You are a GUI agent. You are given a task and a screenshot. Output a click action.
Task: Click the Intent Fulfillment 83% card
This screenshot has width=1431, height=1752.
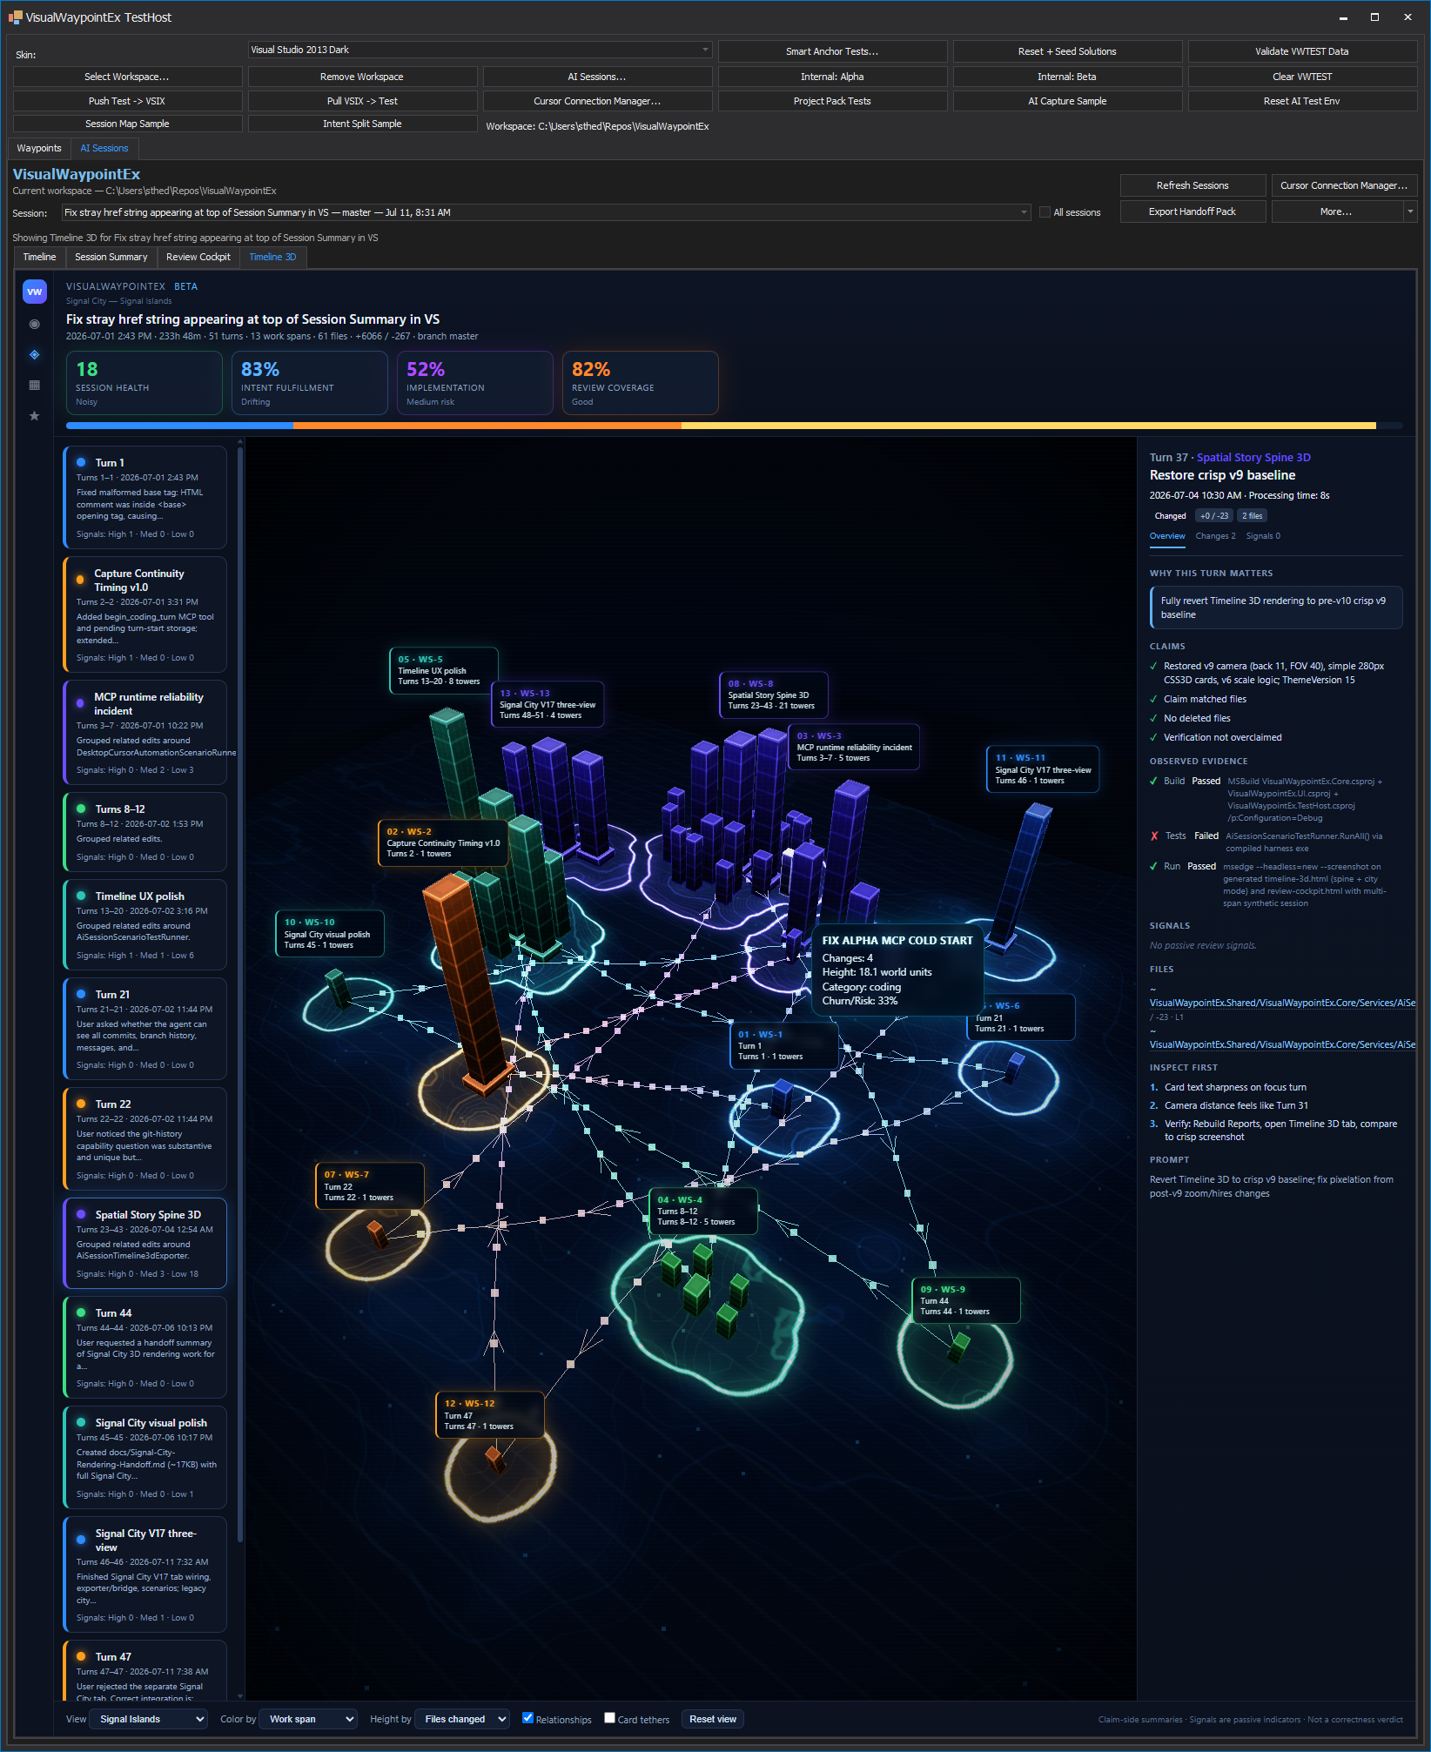pyautogui.click(x=309, y=383)
